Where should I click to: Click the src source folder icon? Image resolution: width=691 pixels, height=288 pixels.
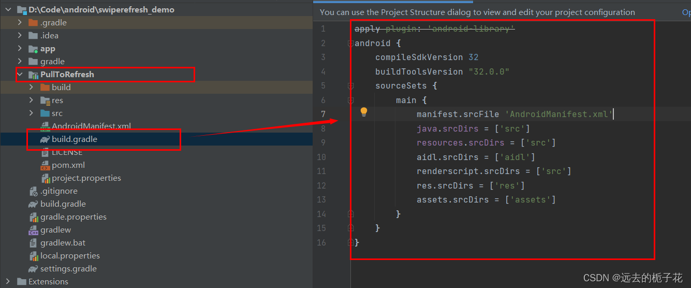tap(45, 113)
